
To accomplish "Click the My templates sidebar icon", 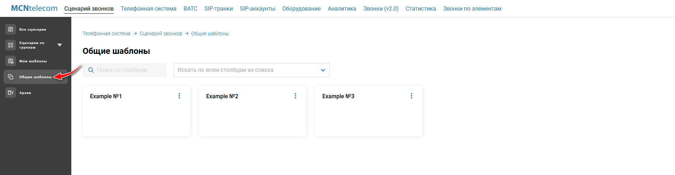I will (11, 61).
